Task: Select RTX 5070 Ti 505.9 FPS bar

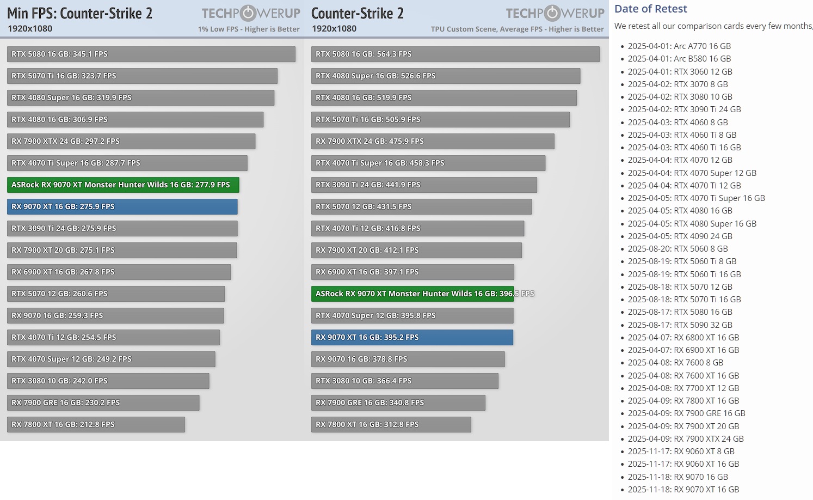Action: [x=440, y=119]
